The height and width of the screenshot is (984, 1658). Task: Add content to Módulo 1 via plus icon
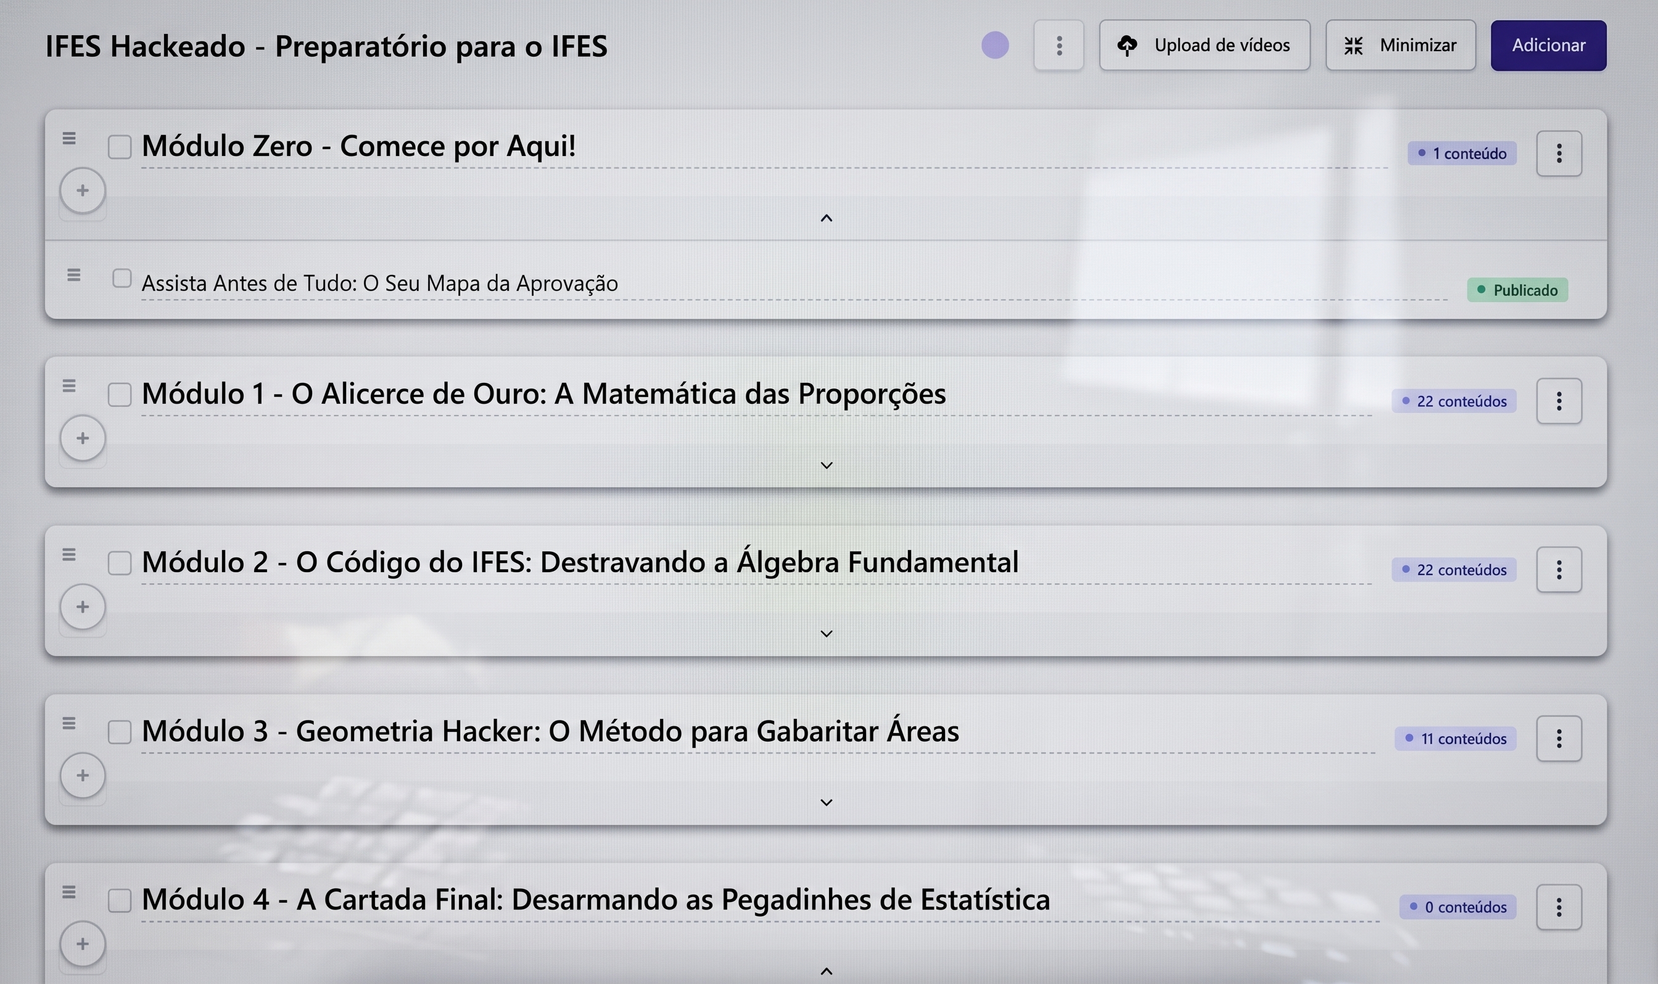[82, 438]
